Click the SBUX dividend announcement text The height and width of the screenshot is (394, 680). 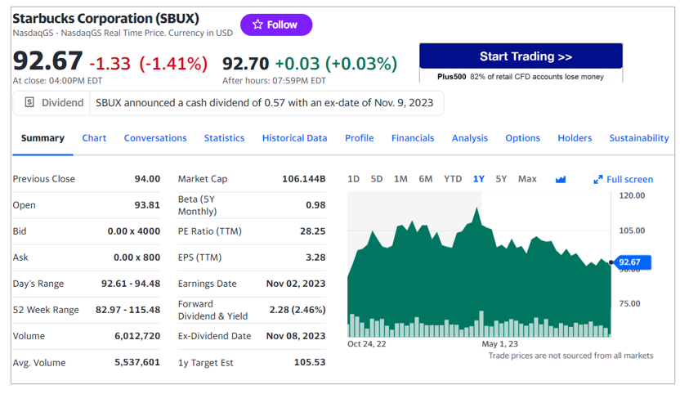pos(265,103)
